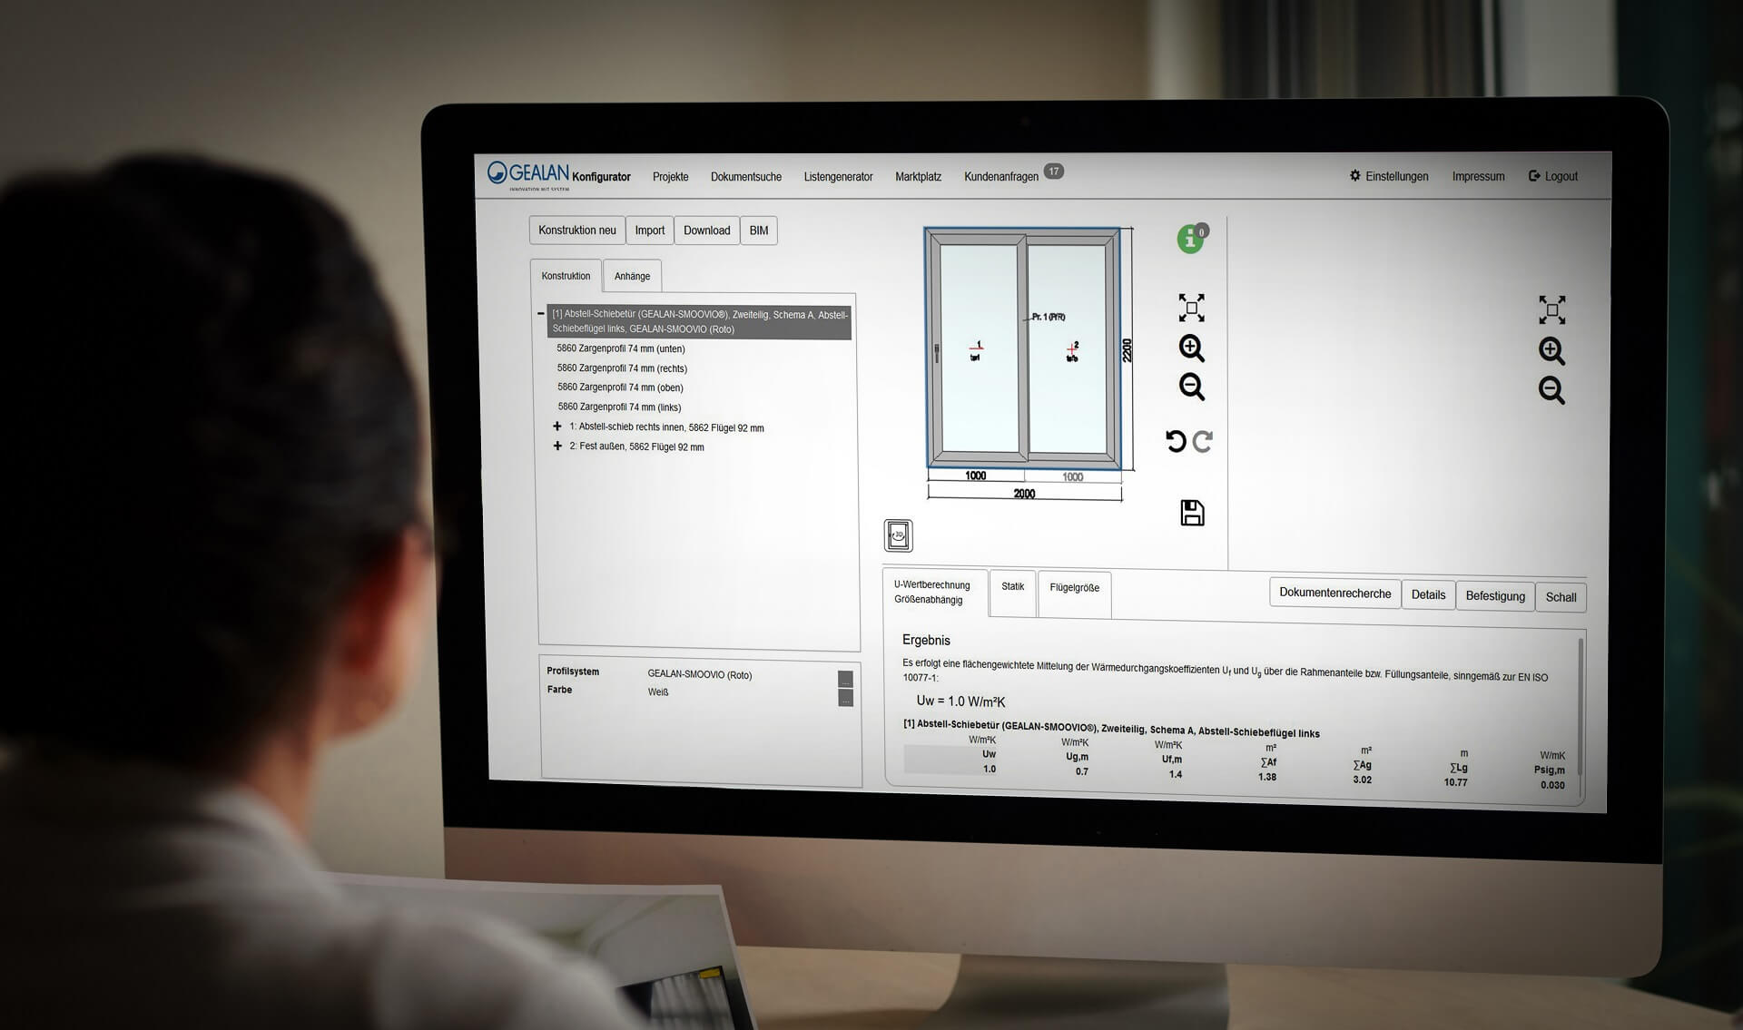The image size is (1743, 1030).
Task: Expand item 2 Fest außen tree entry
Action: pyautogui.click(x=551, y=446)
